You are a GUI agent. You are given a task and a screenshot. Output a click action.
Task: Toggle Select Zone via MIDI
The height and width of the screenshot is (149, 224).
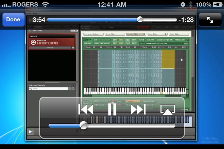102,43
